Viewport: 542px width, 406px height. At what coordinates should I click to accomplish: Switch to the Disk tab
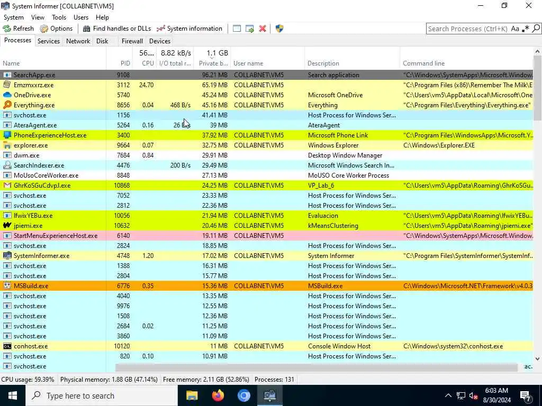point(102,41)
